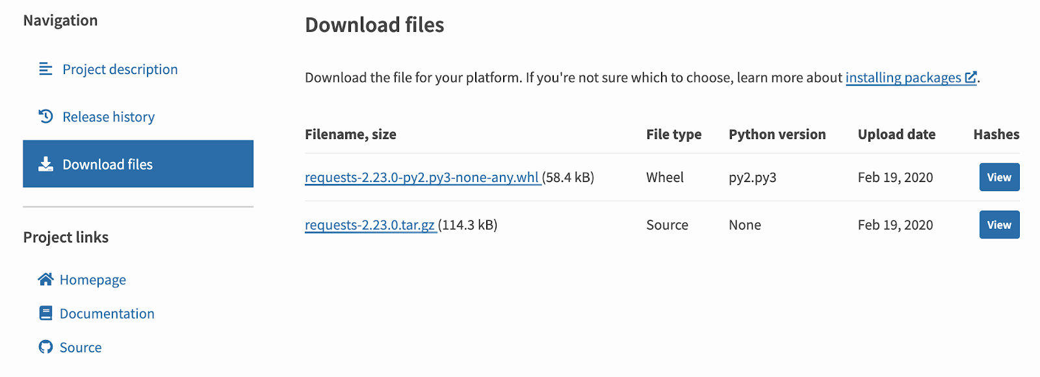This screenshot has height=377, width=1040.
Task: Go to Release history label
Action: click(109, 117)
